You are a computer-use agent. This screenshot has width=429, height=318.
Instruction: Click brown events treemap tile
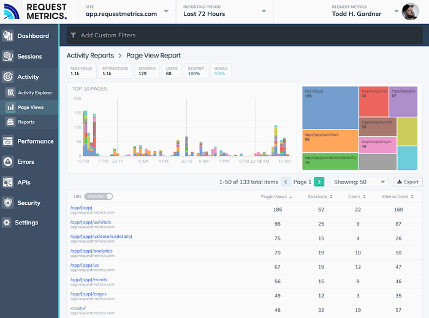pos(378,127)
